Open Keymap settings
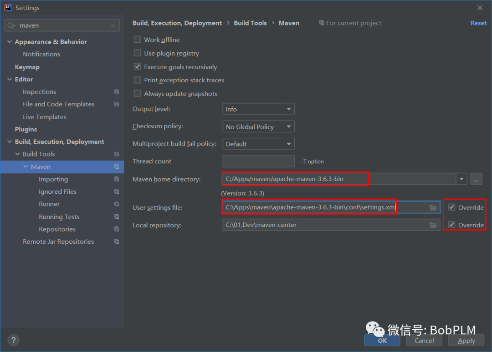Image resolution: width=492 pixels, height=352 pixels. (27, 67)
